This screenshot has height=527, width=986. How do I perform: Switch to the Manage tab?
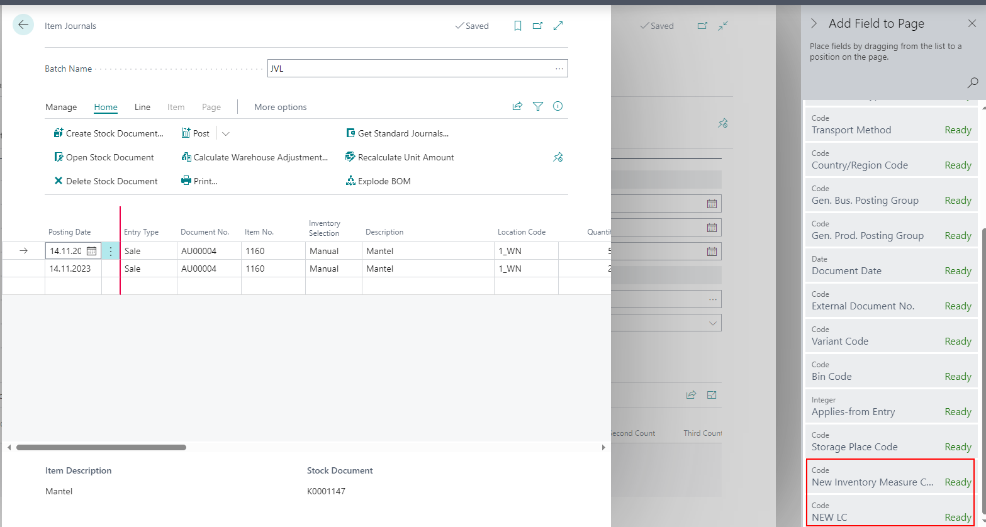point(61,107)
